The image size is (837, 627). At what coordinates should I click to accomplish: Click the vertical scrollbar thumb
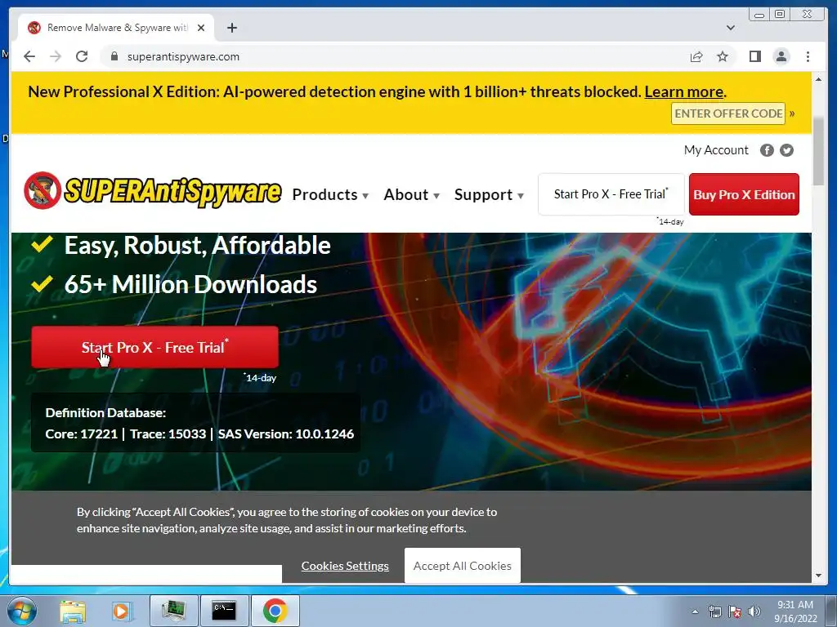tap(818, 150)
